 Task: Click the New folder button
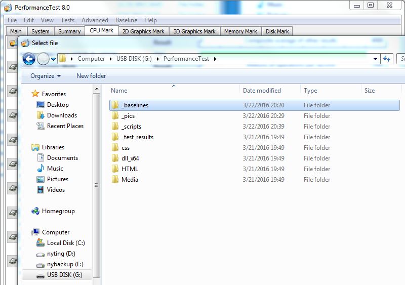[x=91, y=76]
